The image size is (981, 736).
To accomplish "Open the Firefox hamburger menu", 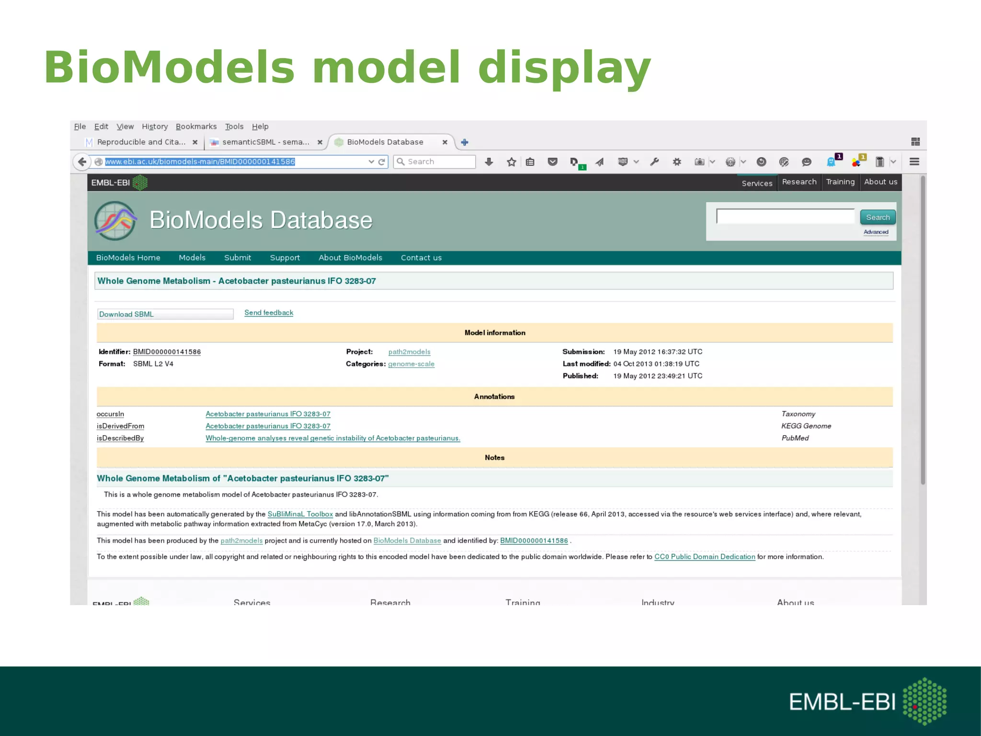I will [914, 162].
